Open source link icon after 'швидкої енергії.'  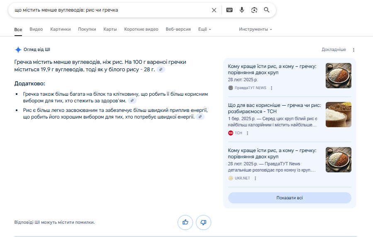point(200,117)
